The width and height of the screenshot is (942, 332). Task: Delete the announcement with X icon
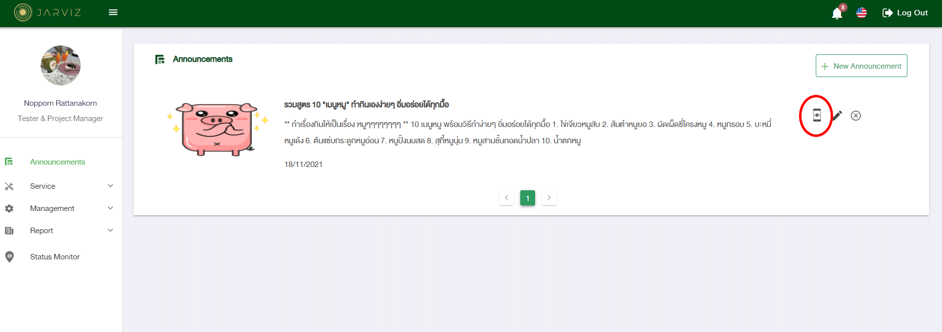click(855, 116)
